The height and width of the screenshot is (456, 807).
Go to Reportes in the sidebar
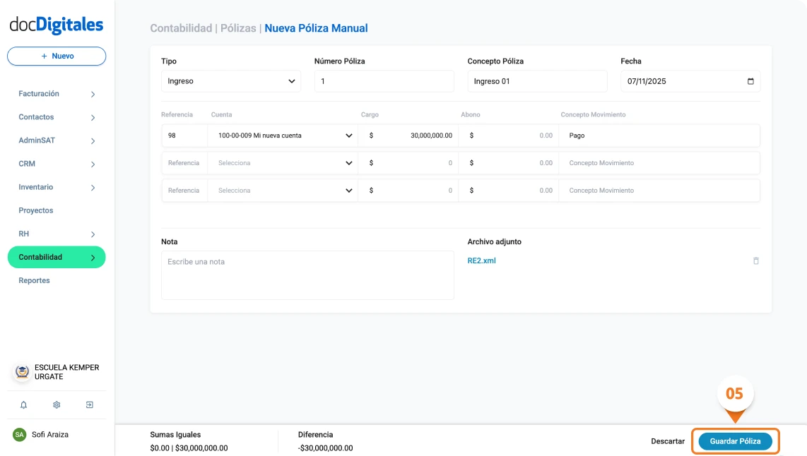pos(34,280)
